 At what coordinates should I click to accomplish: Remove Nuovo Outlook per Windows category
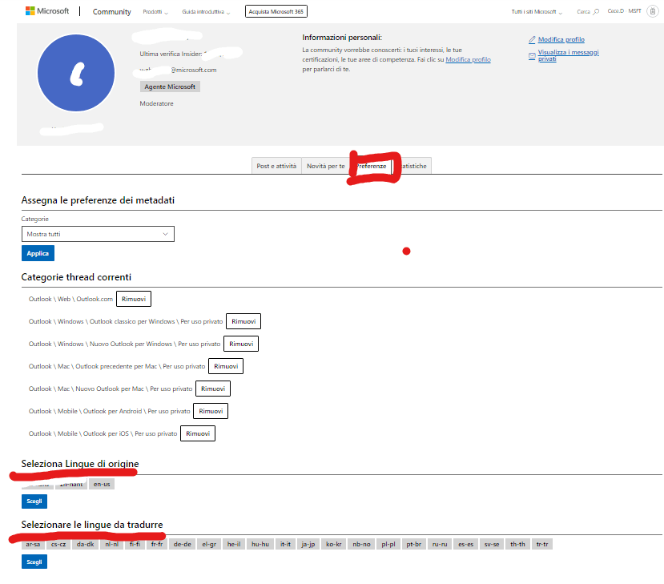pos(241,344)
